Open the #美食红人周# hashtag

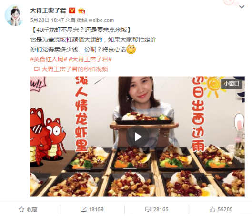click(49, 59)
